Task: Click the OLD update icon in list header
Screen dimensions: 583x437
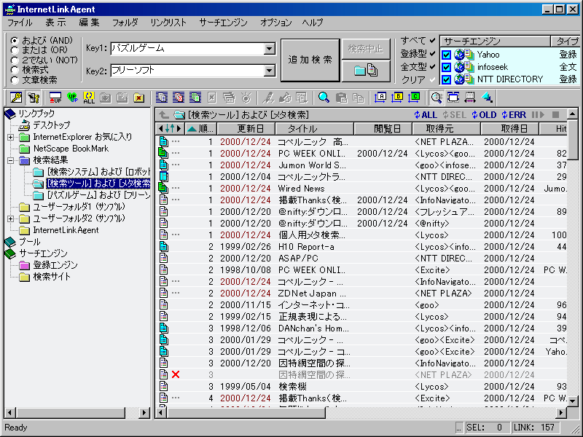Action: click(x=484, y=115)
